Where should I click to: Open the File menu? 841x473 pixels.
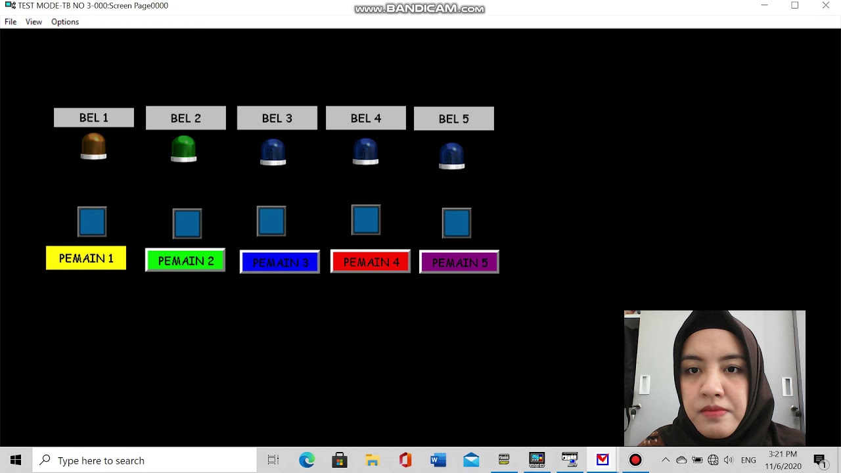point(11,22)
